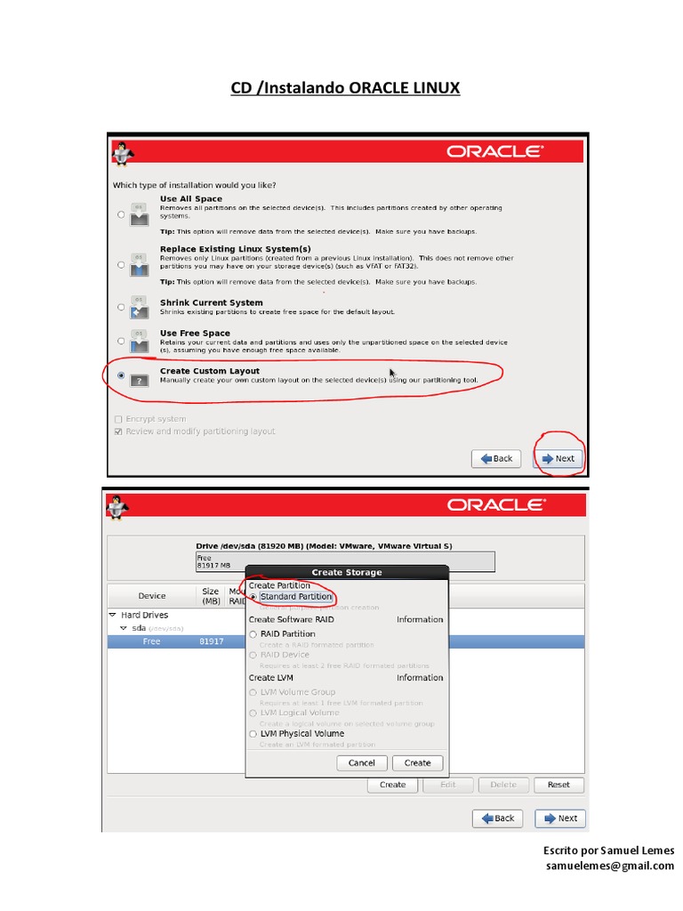
Task: Click the Free 81917 MB drive bar
Action: [345, 562]
